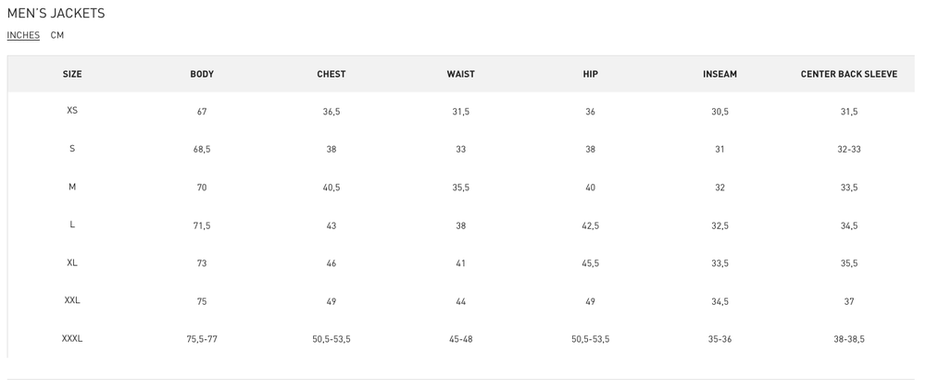Select the M size row label
The width and height of the screenshot is (926, 389).
72,187
